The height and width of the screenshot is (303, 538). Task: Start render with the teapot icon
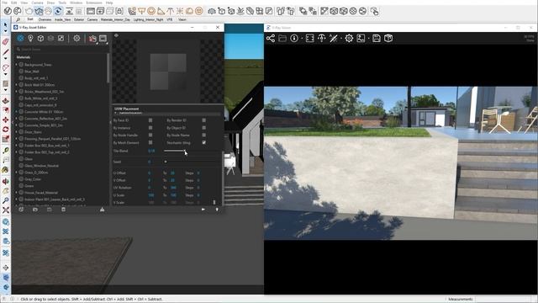click(92, 39)
